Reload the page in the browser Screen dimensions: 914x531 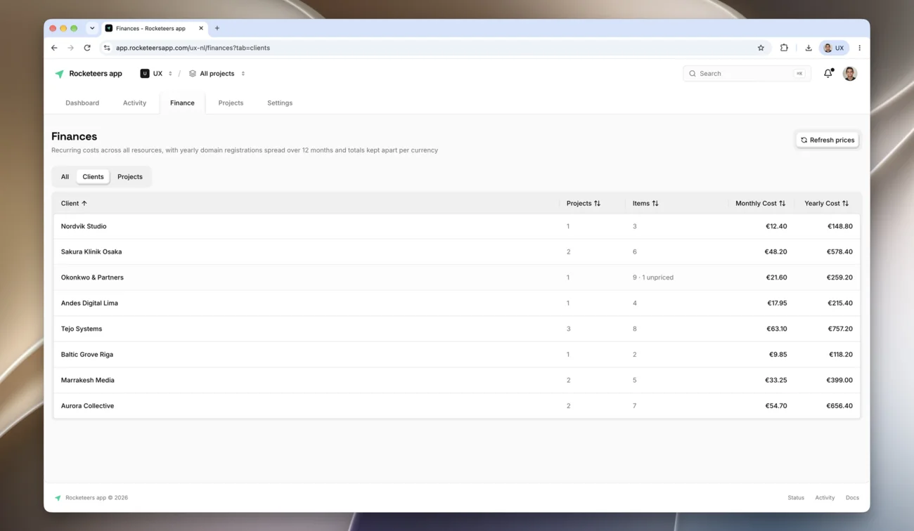87,48
